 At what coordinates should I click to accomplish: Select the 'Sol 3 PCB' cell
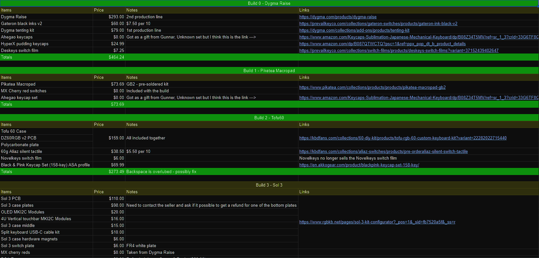(47, 199)
